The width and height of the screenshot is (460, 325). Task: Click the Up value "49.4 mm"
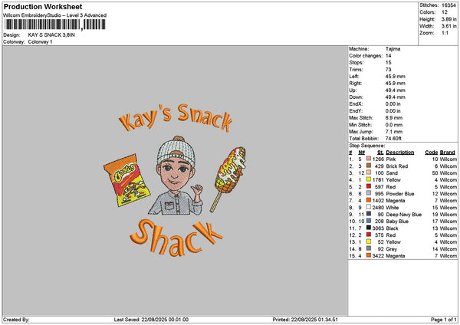click(395, 90)
